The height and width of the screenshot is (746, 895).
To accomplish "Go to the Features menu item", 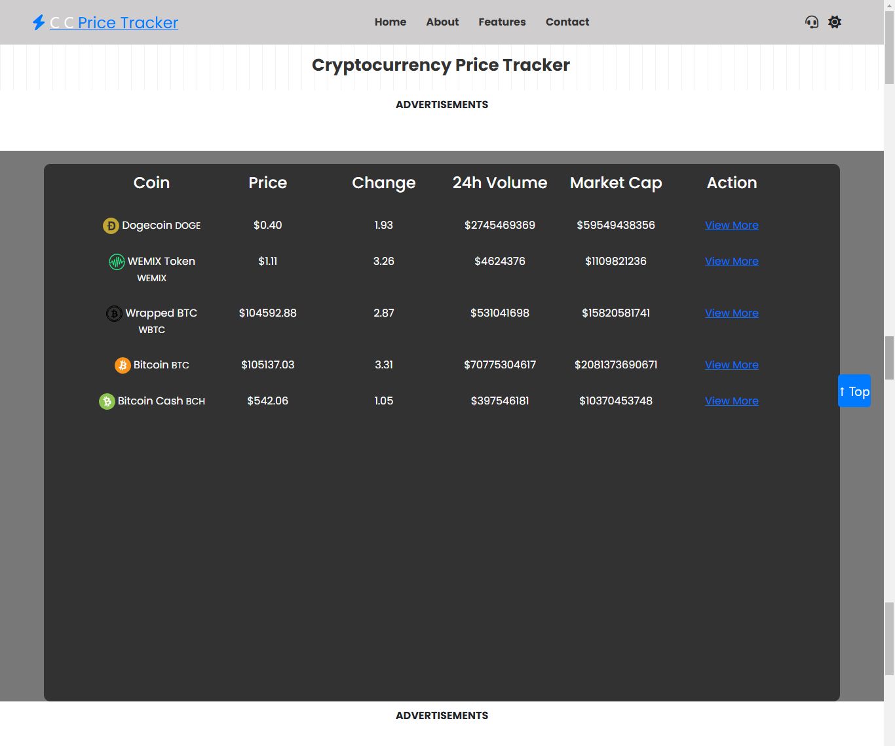I will point(502,22).
